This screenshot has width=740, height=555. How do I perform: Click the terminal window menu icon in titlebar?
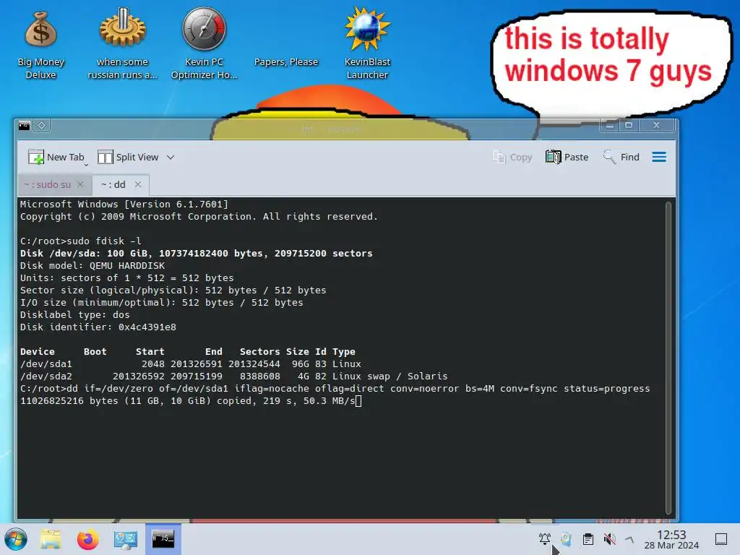click(x=24, y=126)
